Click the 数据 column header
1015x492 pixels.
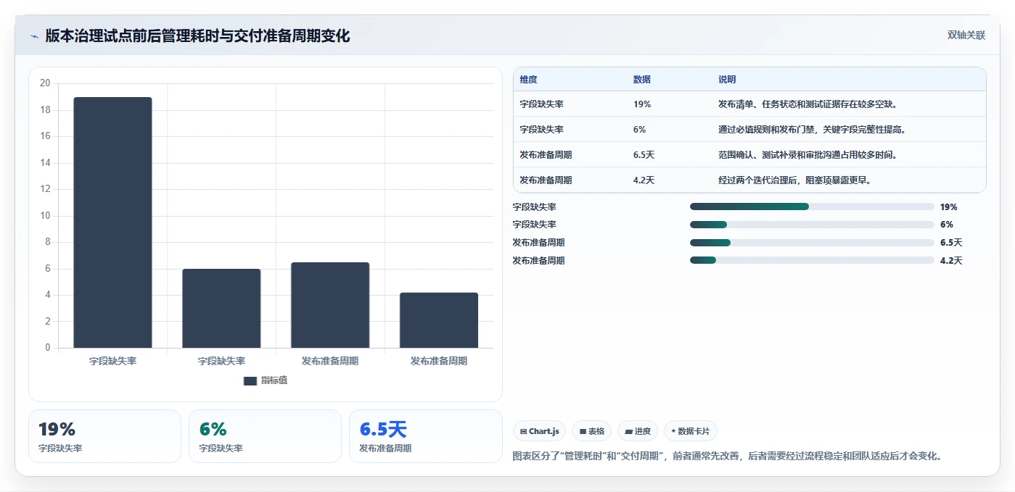642,80
